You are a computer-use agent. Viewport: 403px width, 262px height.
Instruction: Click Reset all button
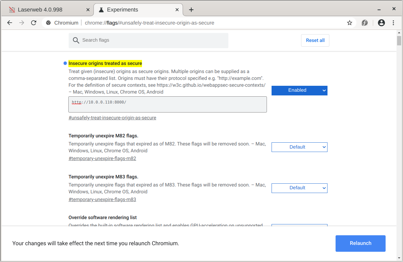tap(315, 40)
